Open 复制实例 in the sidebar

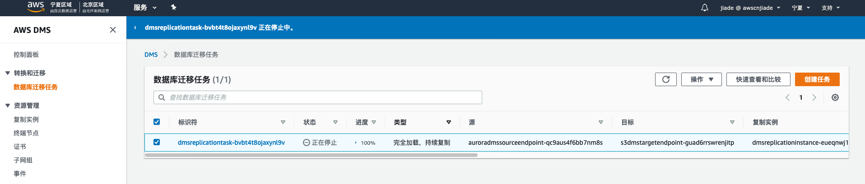[26, 120]
